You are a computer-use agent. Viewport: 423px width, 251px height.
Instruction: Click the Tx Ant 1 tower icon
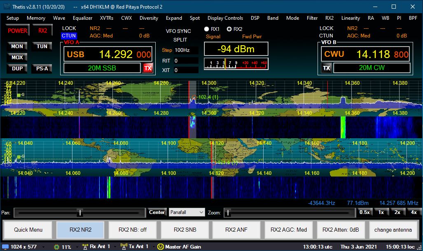pyautogui.click(x=124, y=246)
